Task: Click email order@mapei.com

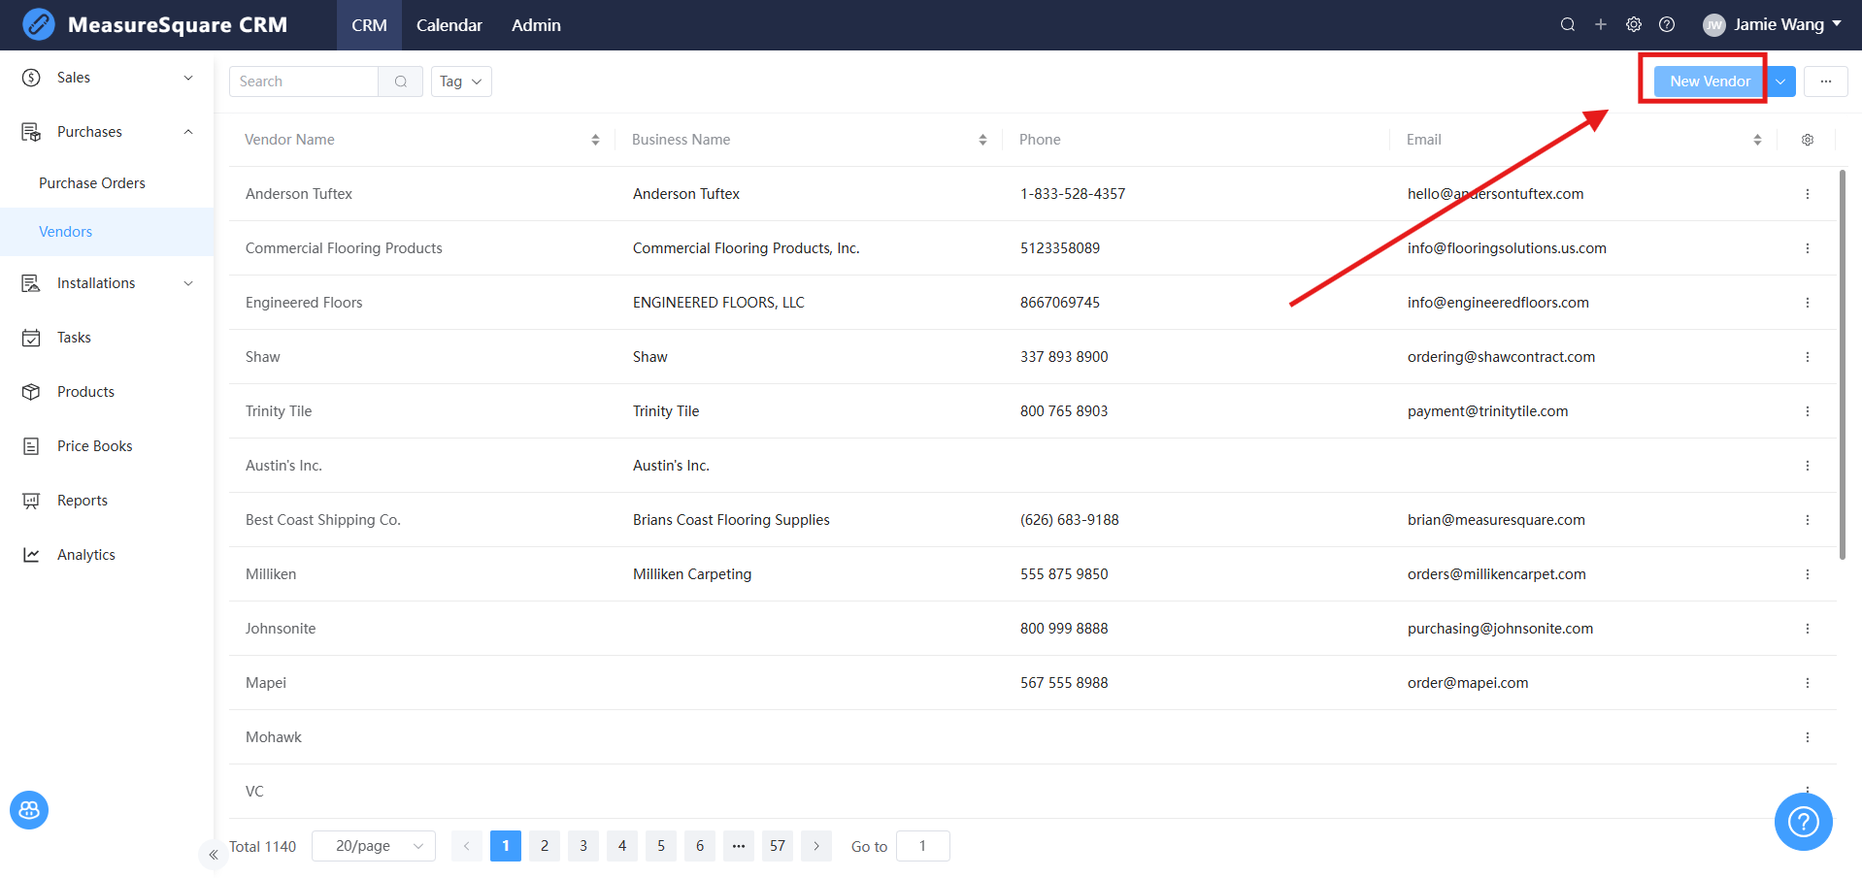Action: pyautogui.click(x=1468, y=683)
